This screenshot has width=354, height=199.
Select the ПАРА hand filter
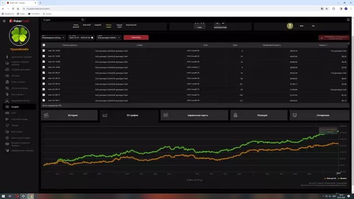pyautogui.click(x=200, y=26)
